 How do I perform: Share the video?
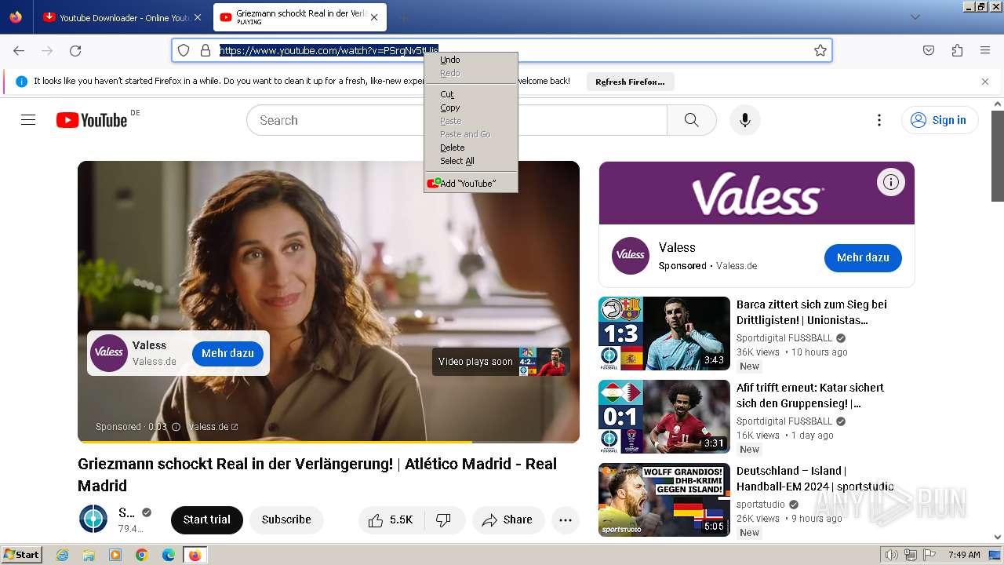click(x=508, y=519)
